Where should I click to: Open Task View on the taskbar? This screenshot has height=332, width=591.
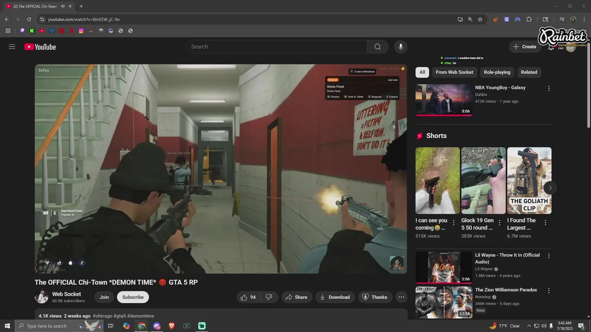tap(111, 326)
